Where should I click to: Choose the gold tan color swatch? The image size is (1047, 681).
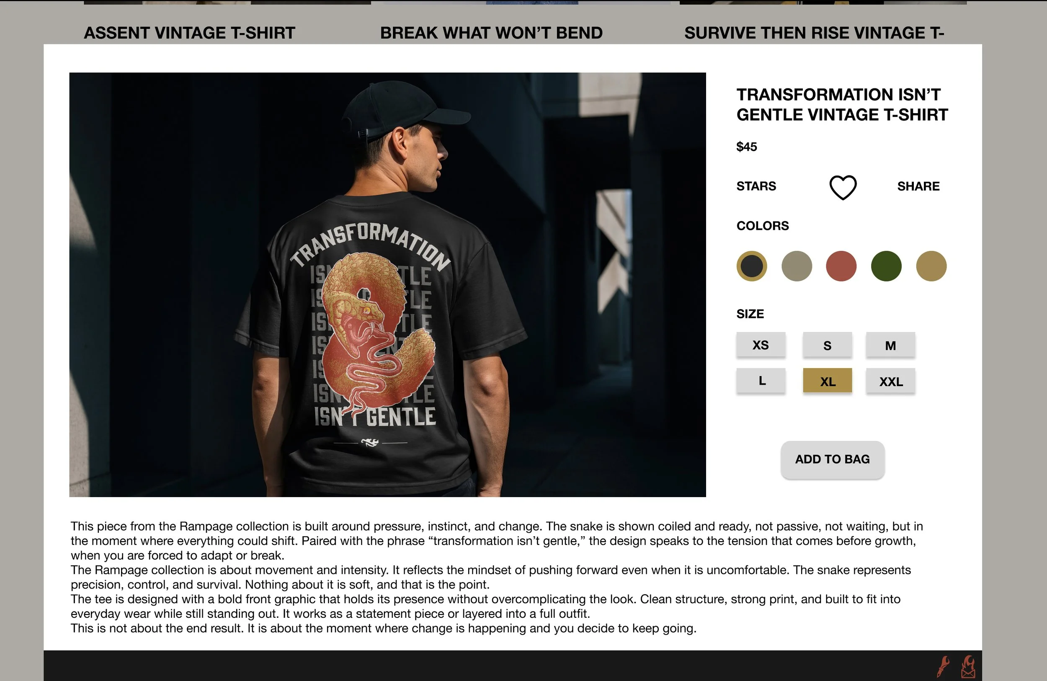931,266
